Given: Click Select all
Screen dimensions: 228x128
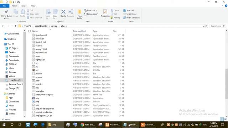Looking at the screenshot, I should click(129, 10).
